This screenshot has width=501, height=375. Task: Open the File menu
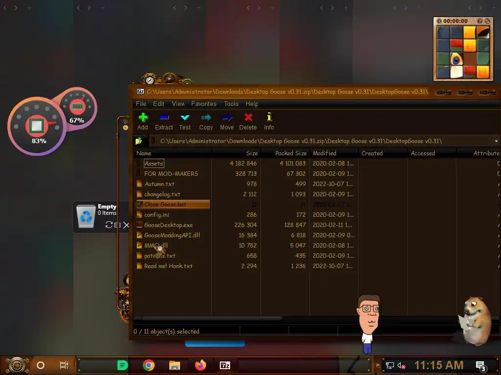[141, 104]
